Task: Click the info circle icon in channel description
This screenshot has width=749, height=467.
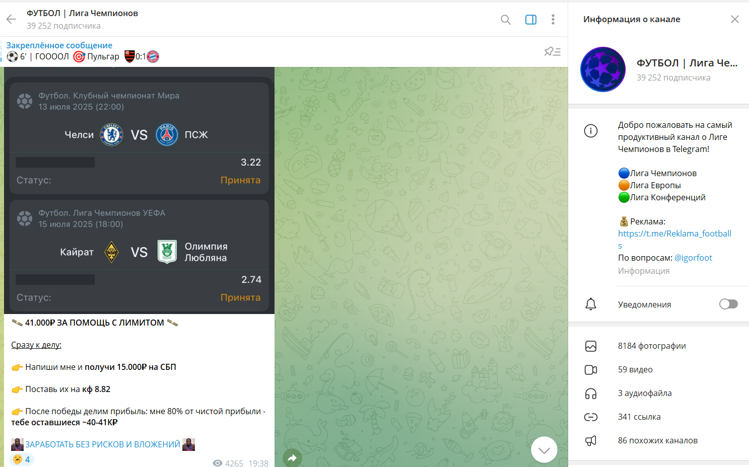Action: point(591,131)
